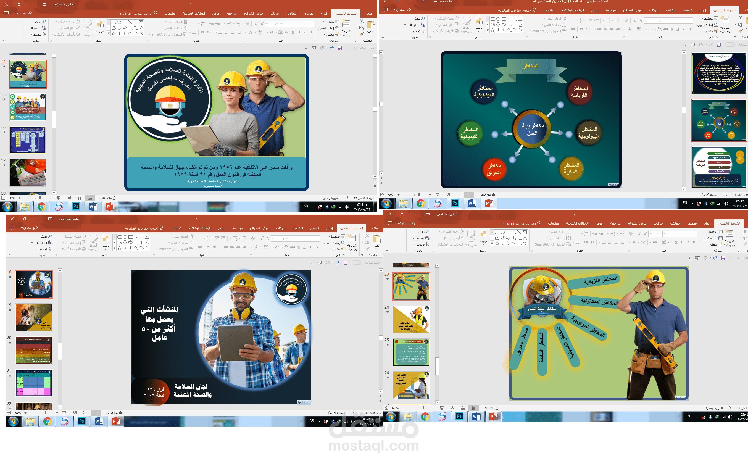Select Text Box shape in slide 14 window

(141, 22)
